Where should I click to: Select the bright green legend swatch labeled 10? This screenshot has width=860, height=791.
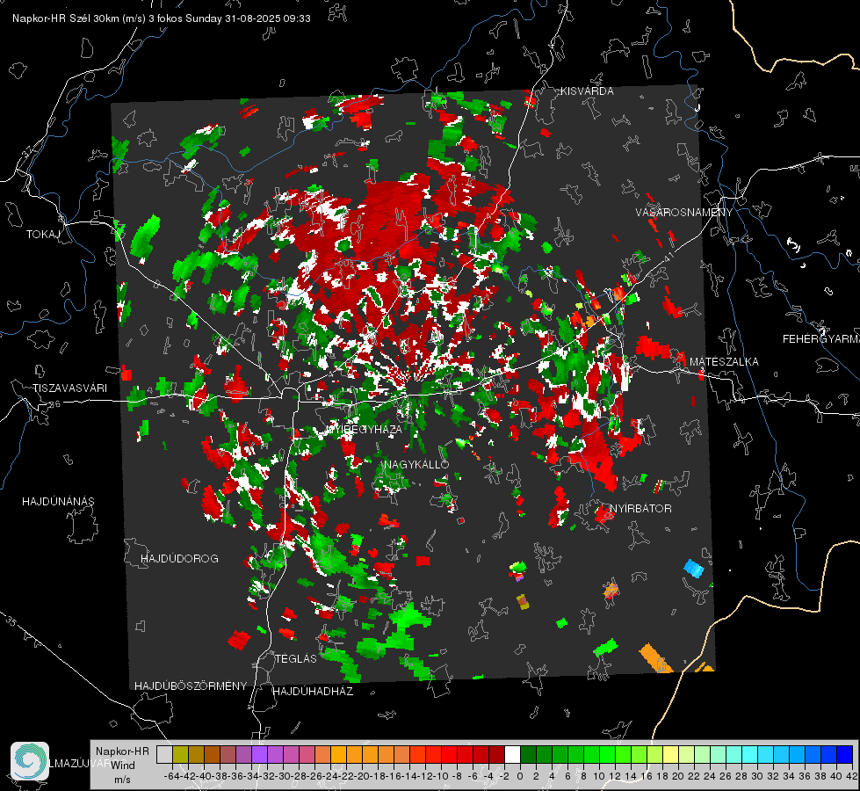607,754
